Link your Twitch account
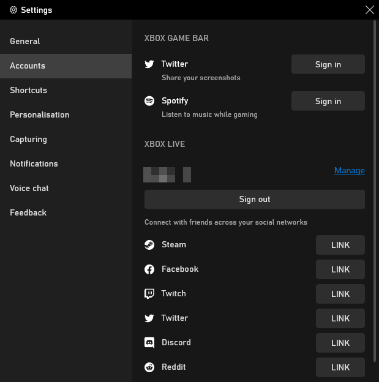Image resolution: width=379 pixels, height=382 pixels. click(340, 294)
